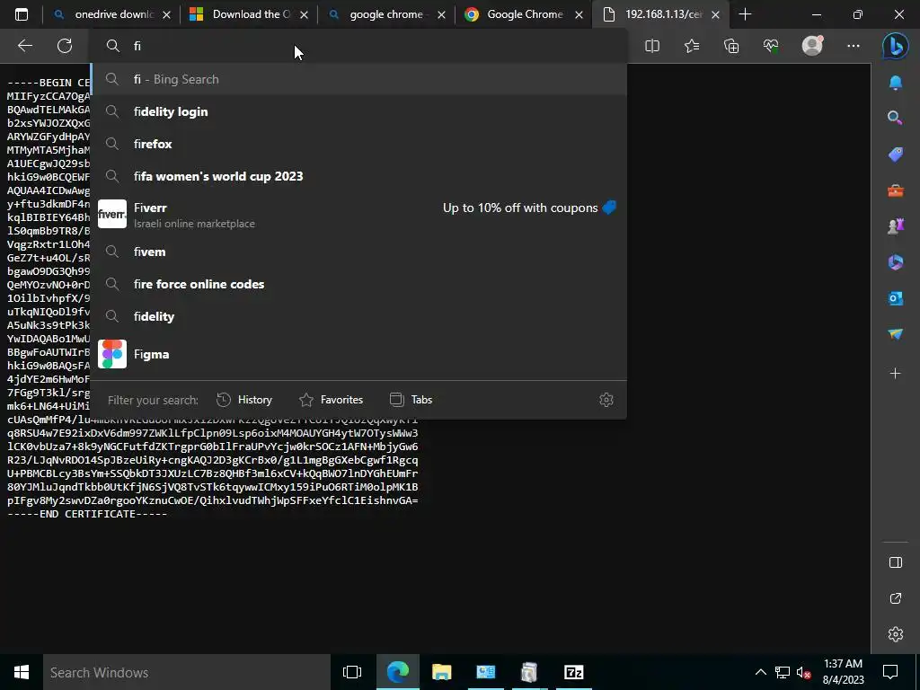Choose 'fidelity login' suggestion
The height and width of the screenshot is (690, 920).
tap(359, 111)
